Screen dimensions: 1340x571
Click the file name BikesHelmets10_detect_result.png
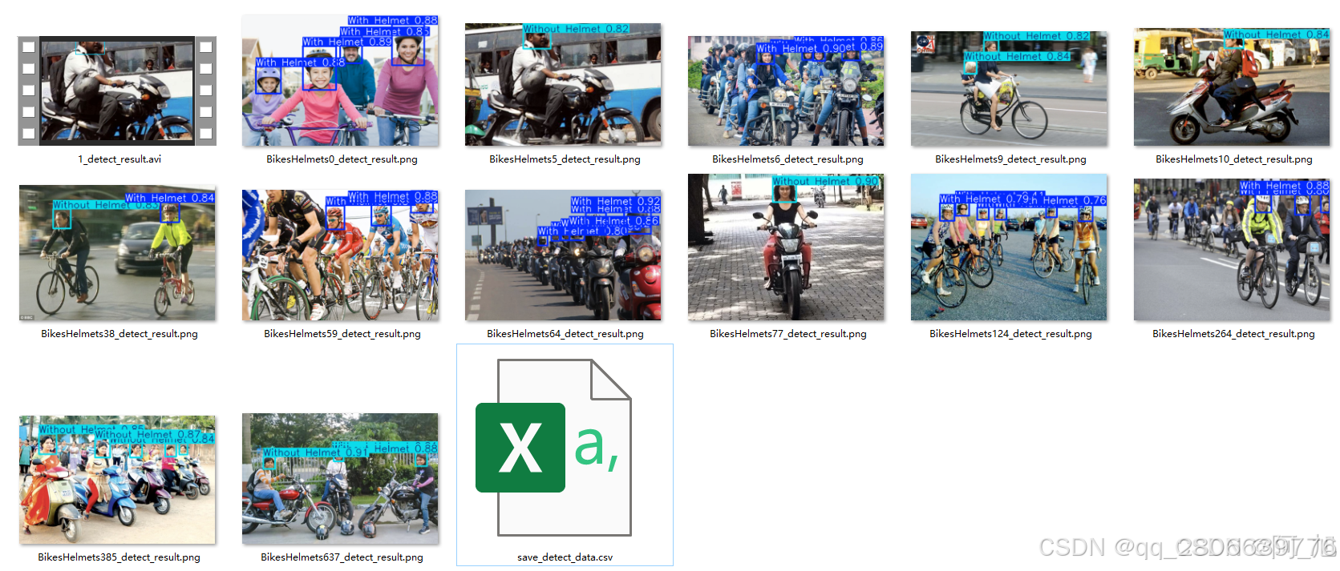(x=1233, y=159)
